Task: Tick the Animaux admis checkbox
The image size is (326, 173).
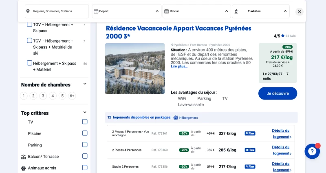Action: [85, 167]
